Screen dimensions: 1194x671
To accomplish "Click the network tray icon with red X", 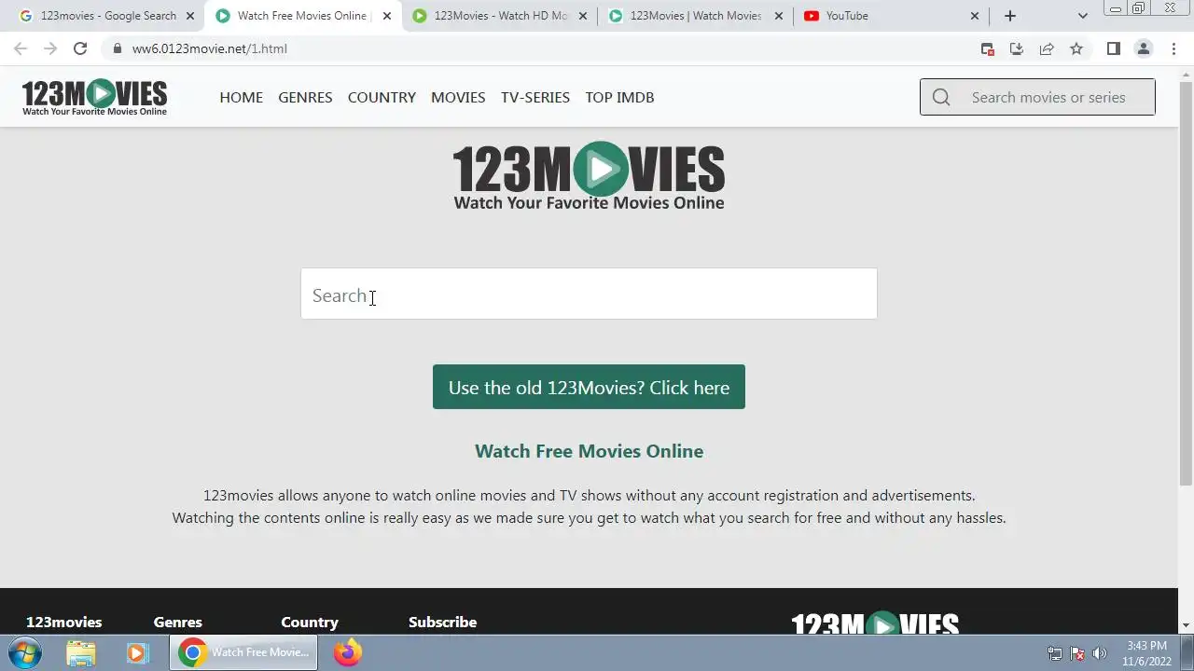I will tap(1077, 653).
